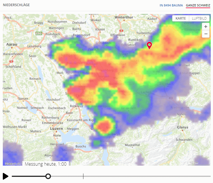Zoom in with the plus button

point(206,27)
